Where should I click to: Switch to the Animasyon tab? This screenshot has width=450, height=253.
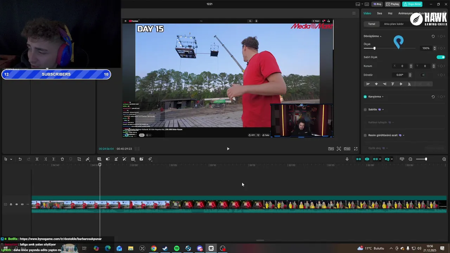click(x=405, y=13)
